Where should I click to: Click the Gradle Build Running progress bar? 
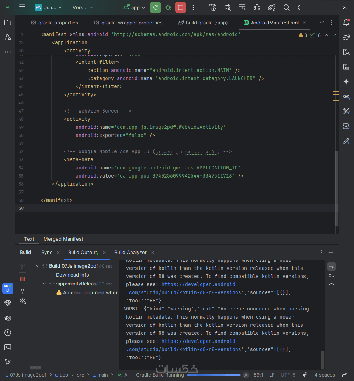[214, 375]
